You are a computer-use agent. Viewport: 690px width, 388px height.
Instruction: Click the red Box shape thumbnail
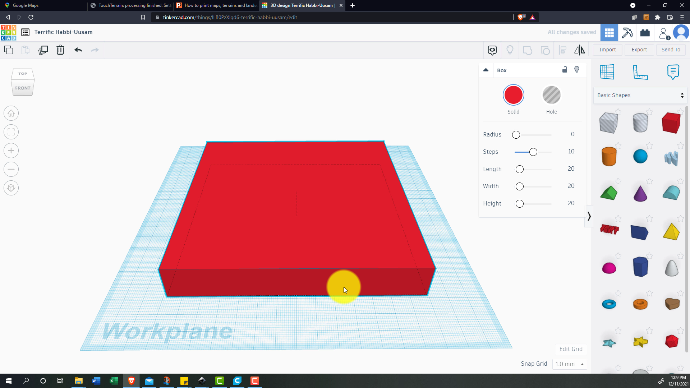click(672, 123)
